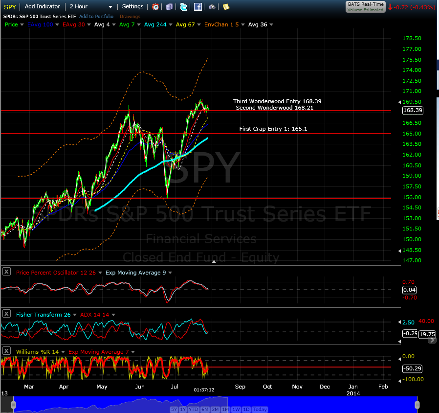Open the alarm clock alert icon
This screenshot has width=439, height=413.
coord(155,7)
